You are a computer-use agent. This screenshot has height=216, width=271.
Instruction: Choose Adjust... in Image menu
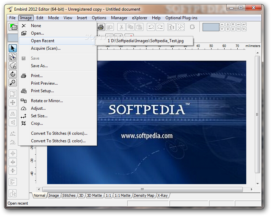(x=57, y=108)
